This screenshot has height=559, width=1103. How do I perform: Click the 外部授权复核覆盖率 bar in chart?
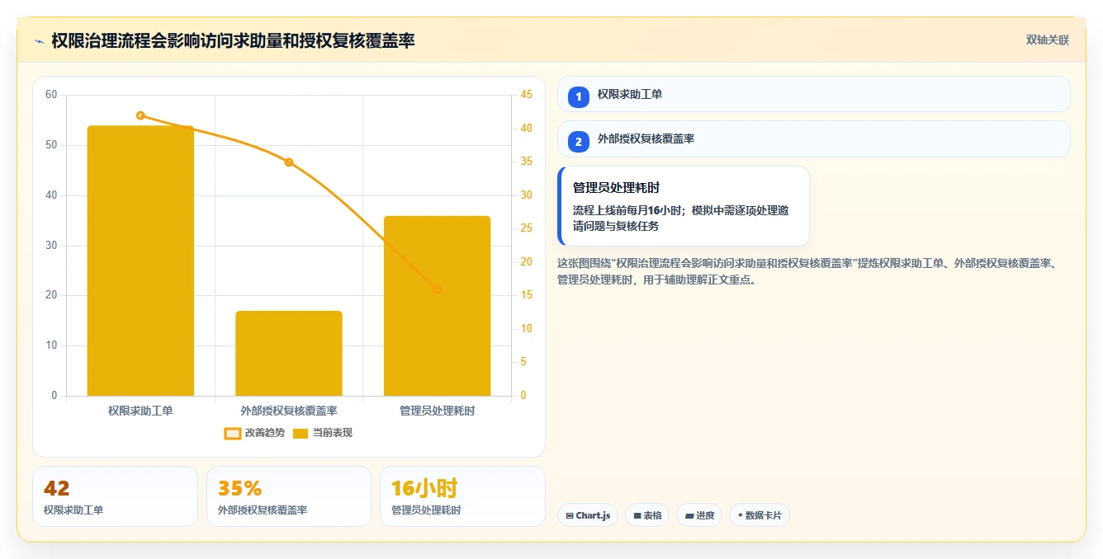pos(289,353)
